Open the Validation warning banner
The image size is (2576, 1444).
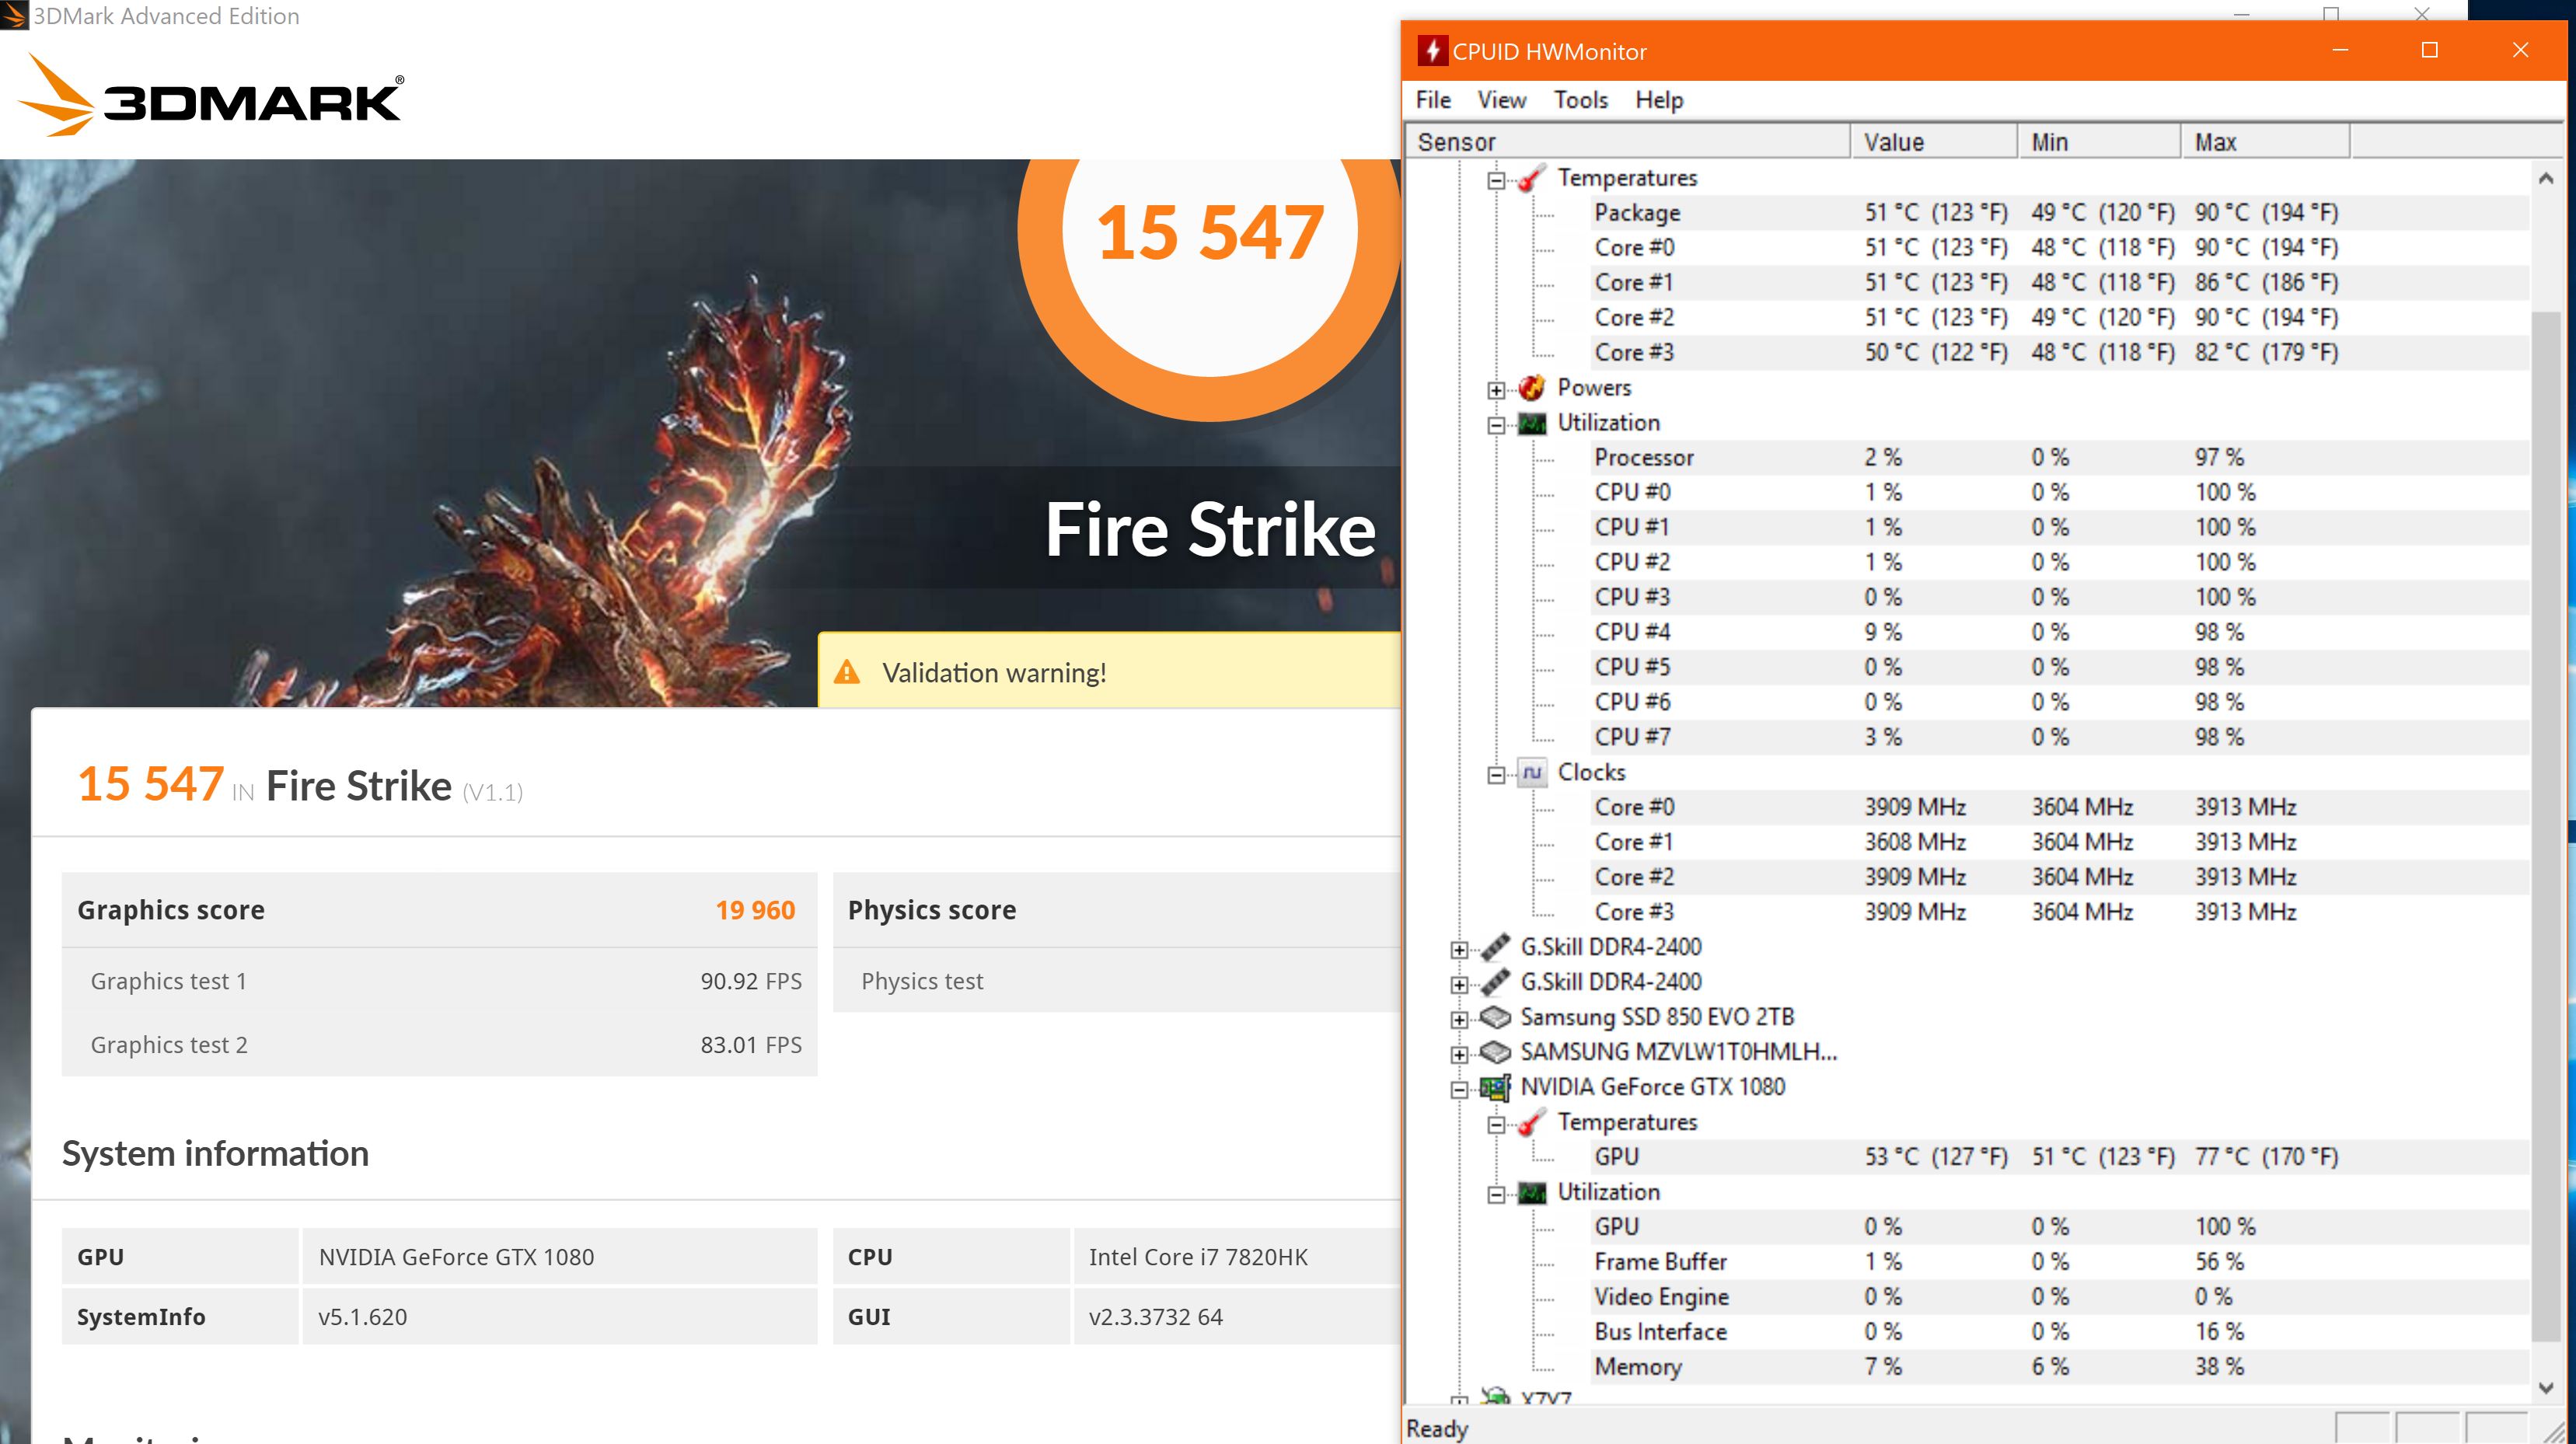1110,671
